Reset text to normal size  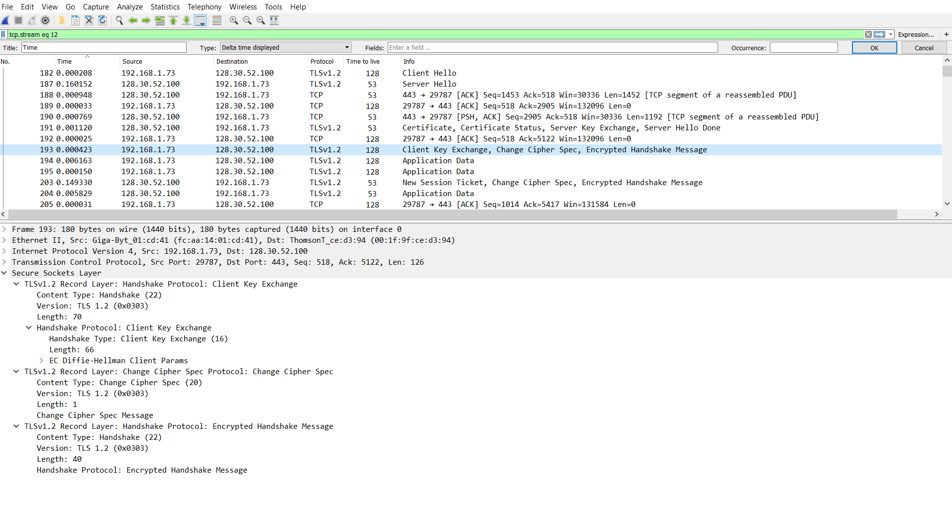click(x=261, y=20)
